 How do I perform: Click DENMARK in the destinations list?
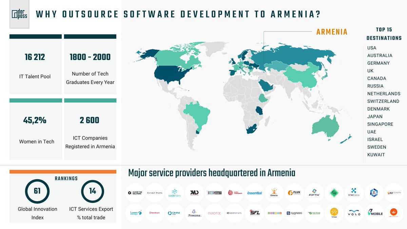379,109
